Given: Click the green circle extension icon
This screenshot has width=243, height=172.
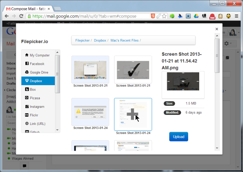Looking at the screenshot, I should tap(172, 16).
